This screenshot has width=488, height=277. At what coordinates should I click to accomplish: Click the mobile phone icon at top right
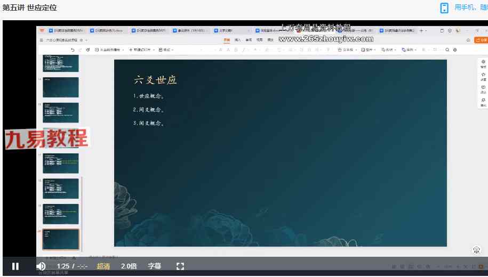coord(444,7)
